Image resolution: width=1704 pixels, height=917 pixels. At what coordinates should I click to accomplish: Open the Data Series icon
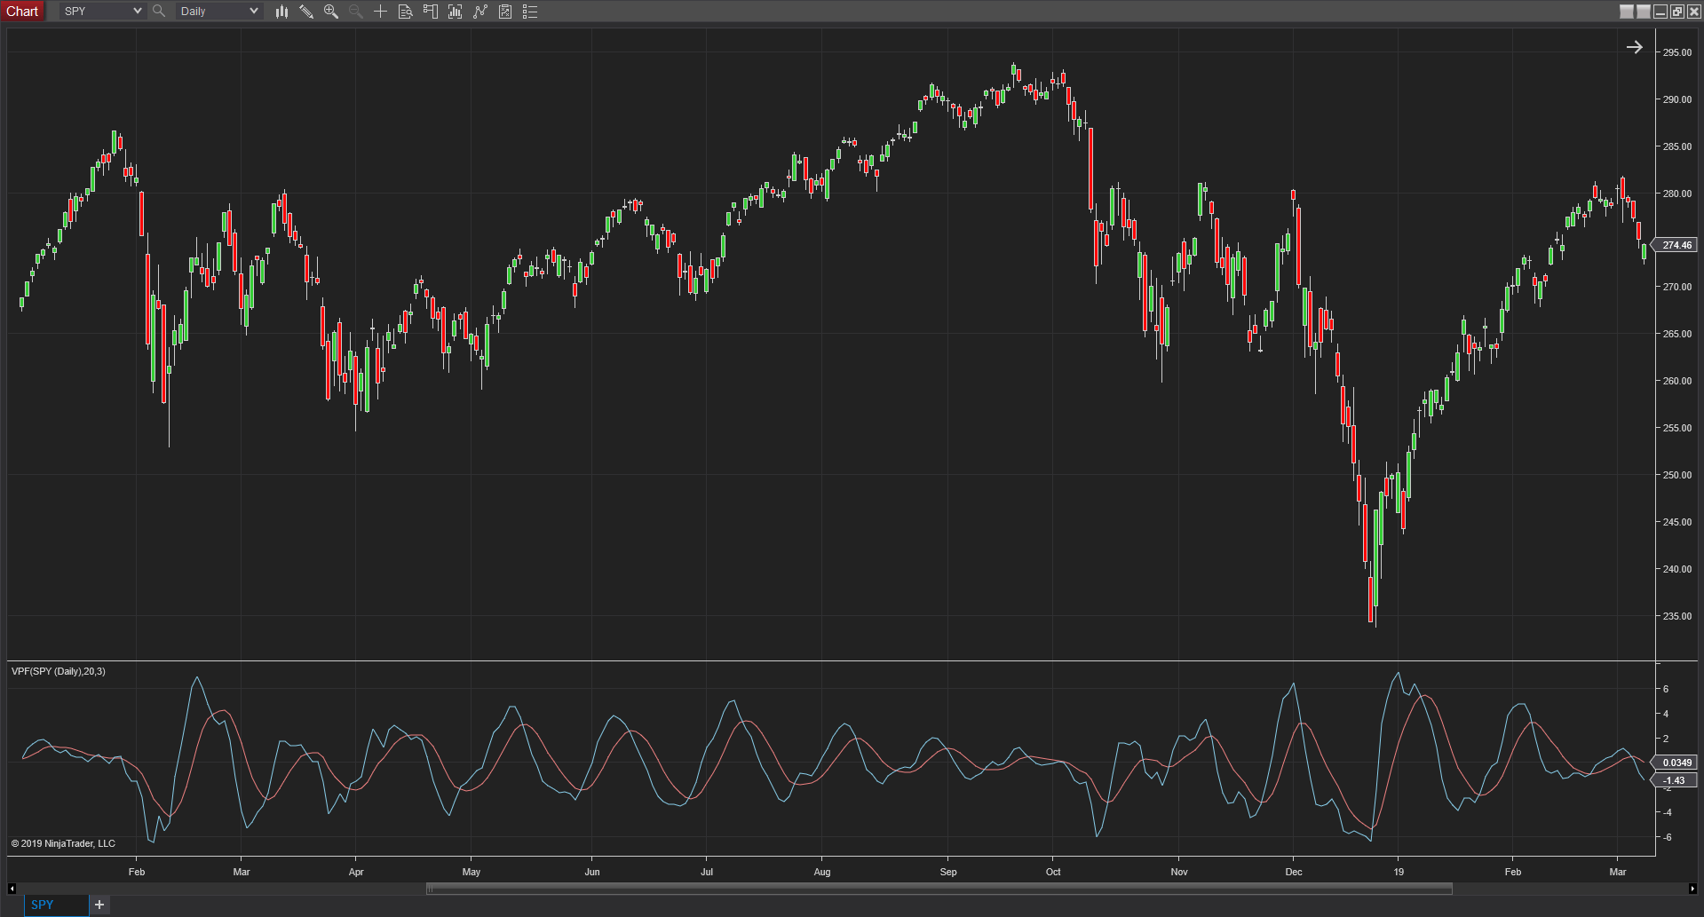click(456, 12)
